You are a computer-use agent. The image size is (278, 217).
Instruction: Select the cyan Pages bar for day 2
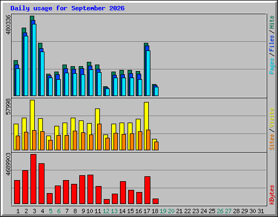pyautogui.click(x=26, y=66)
